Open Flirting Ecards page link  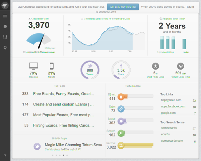63,125
